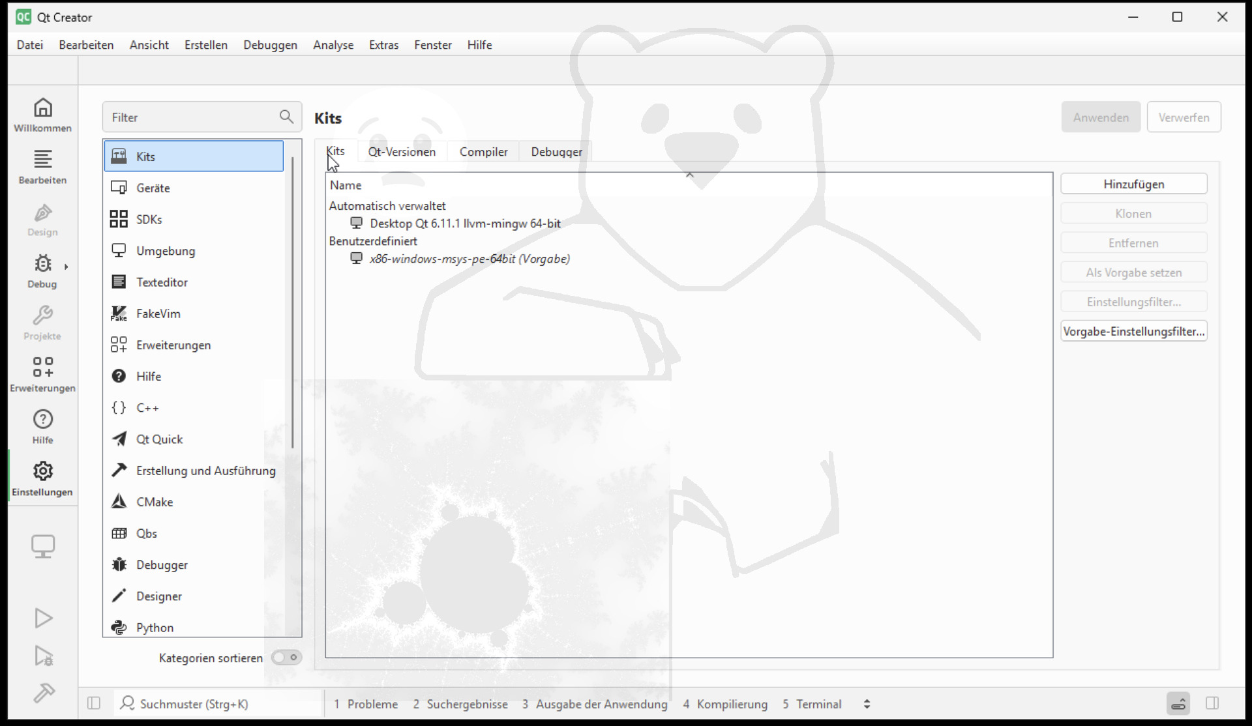Open the Umgebung settings category
1252x726 pixels.
194,251
